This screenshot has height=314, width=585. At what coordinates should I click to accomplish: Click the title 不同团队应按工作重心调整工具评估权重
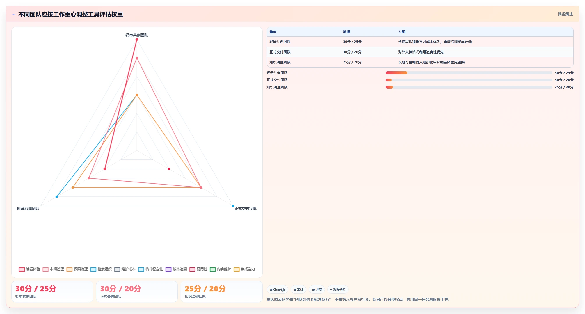pos(70,14)
